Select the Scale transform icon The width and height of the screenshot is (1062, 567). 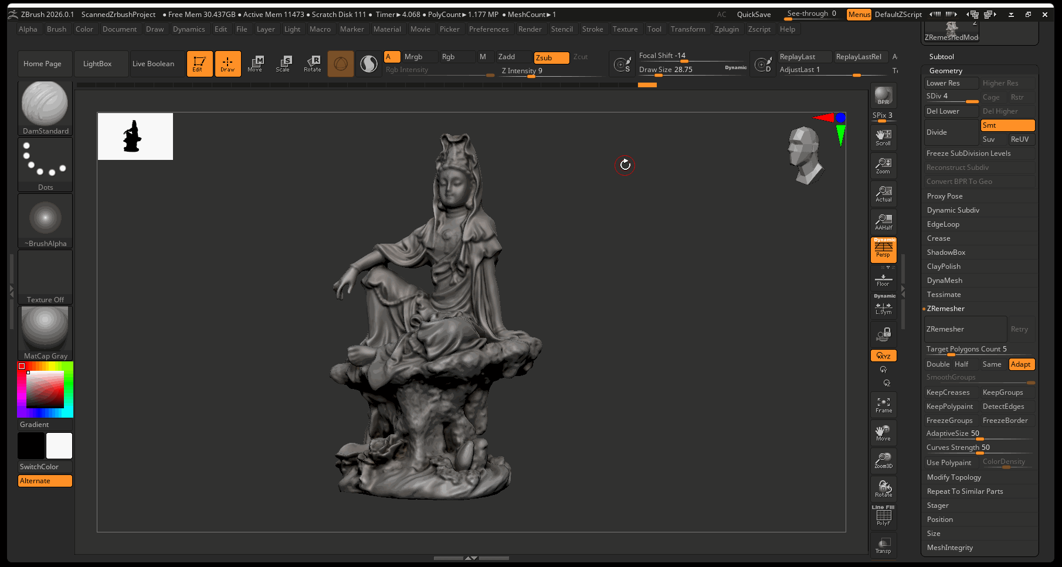coord(283,63)
